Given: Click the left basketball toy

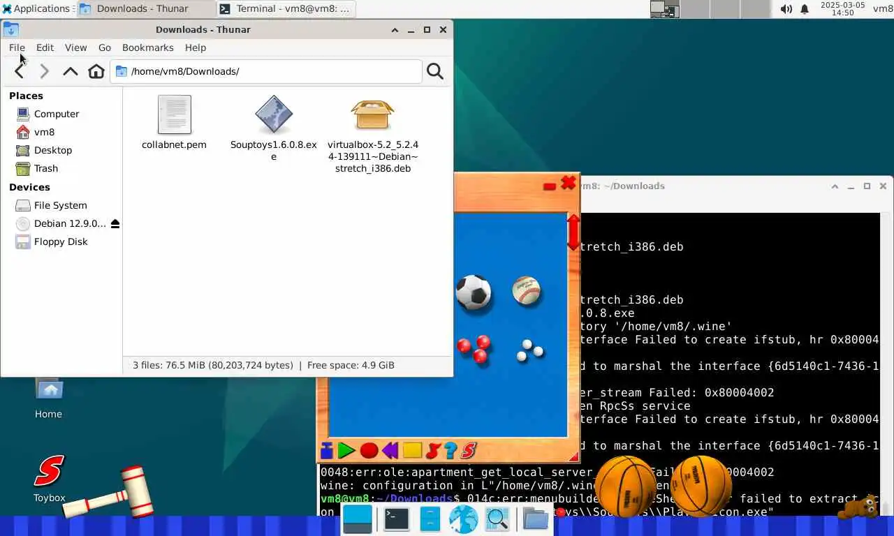Looking at the screenshot, I should [626, 486].
